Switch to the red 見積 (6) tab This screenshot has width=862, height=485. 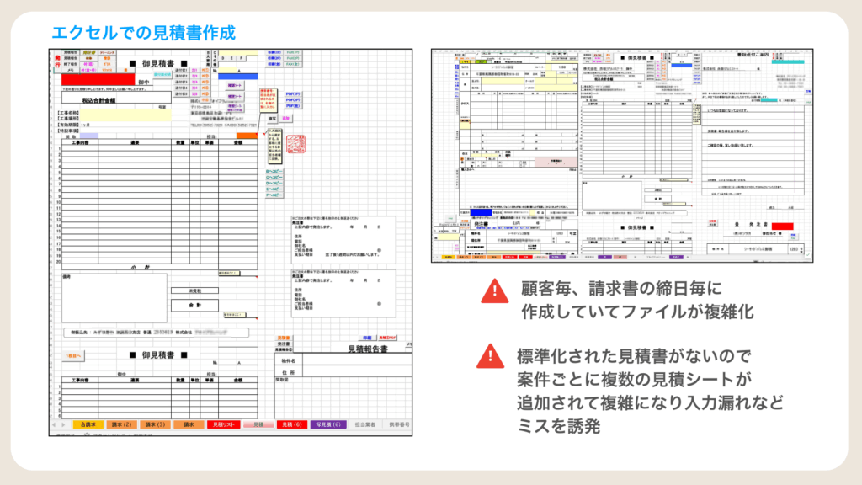[290, 425]
